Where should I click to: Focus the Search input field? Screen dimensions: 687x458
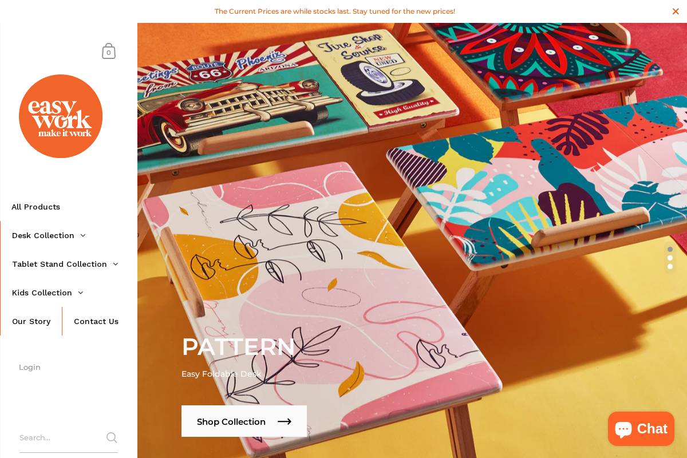point(62,437)
